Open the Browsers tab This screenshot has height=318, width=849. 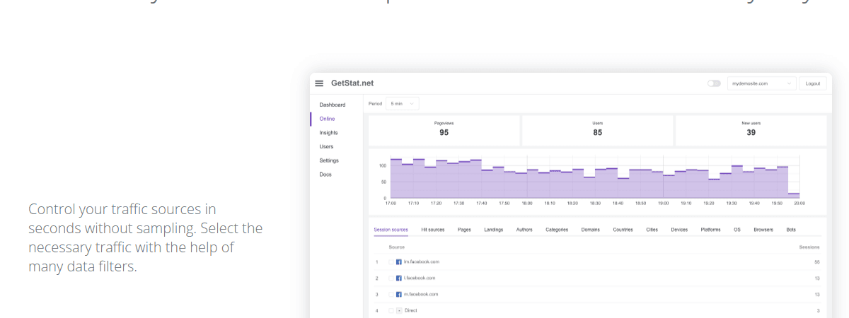(763, 230)
